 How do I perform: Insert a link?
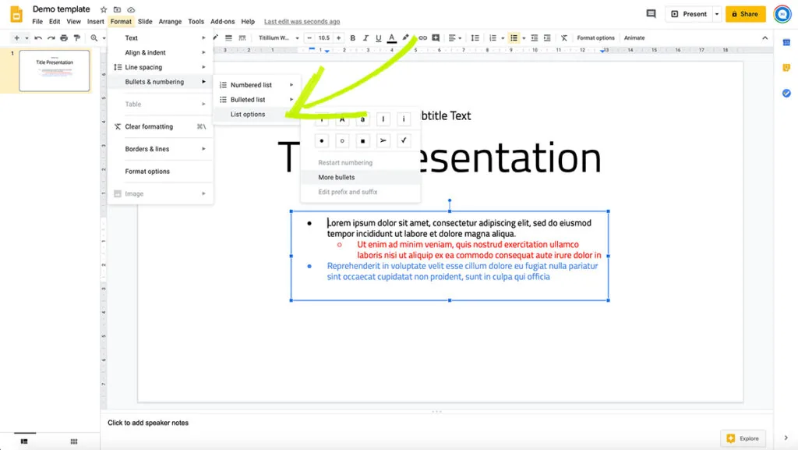(x=422, y=37)
